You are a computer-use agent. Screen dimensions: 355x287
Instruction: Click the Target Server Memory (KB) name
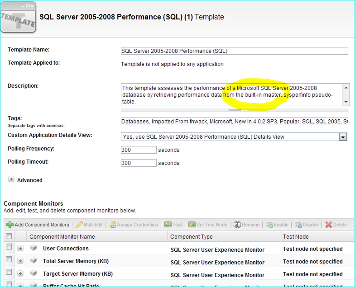pos(78,274)
